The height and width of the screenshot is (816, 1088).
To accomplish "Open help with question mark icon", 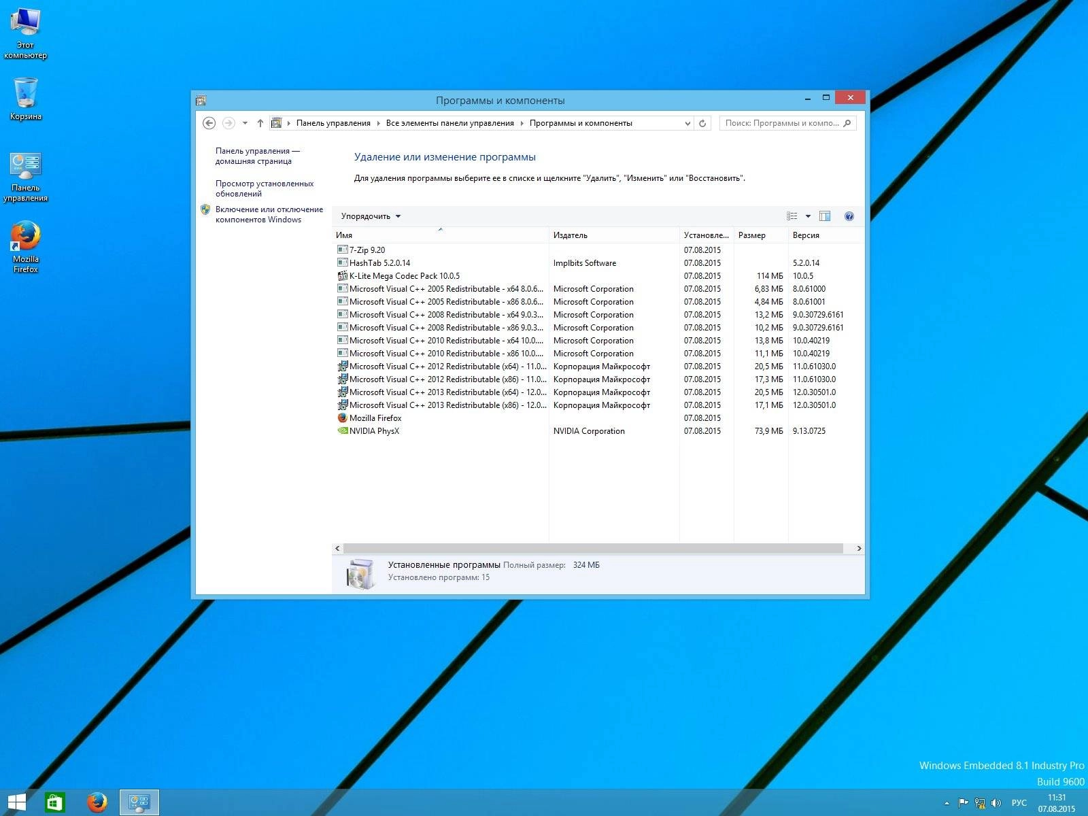I will (x=849, y=216).
